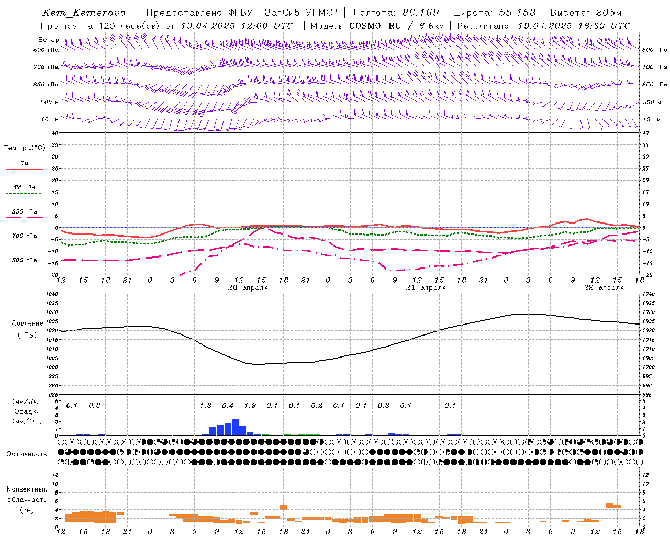Click the 3-hour precipitation value 0.3
The width and height of the screenshot is (670, 536).
384,405
